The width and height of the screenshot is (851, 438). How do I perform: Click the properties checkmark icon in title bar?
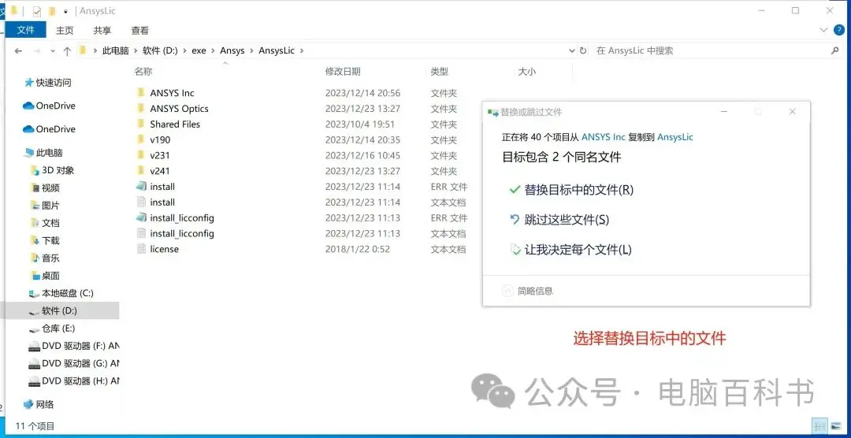tap(37, 11)
